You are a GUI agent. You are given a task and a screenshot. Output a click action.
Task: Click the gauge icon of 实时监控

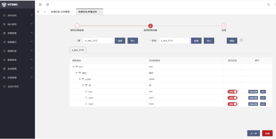[x=4, y=16]
